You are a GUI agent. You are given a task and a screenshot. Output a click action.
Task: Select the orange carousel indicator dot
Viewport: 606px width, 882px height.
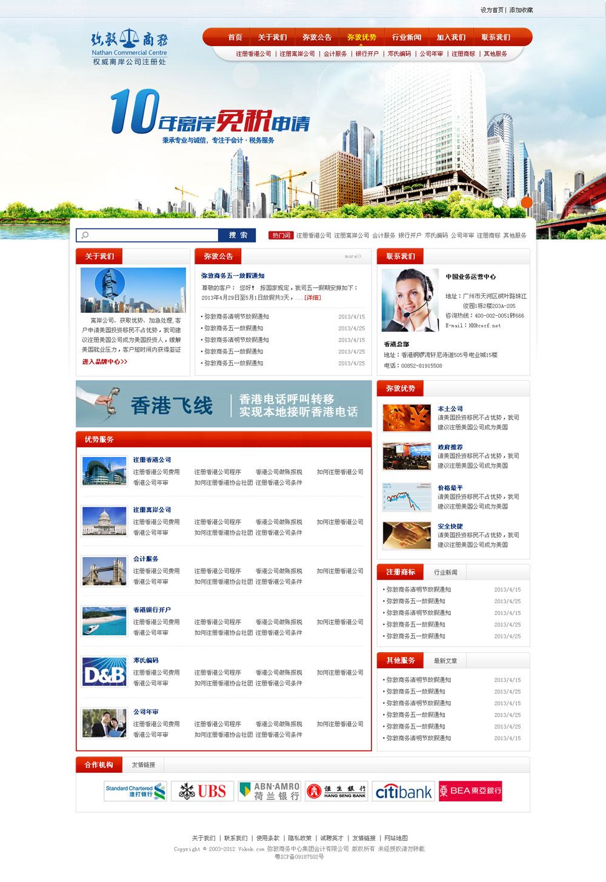526,202
